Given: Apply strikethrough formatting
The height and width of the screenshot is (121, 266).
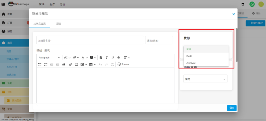Looking at the screenshot, I should [x=118, y=58].
